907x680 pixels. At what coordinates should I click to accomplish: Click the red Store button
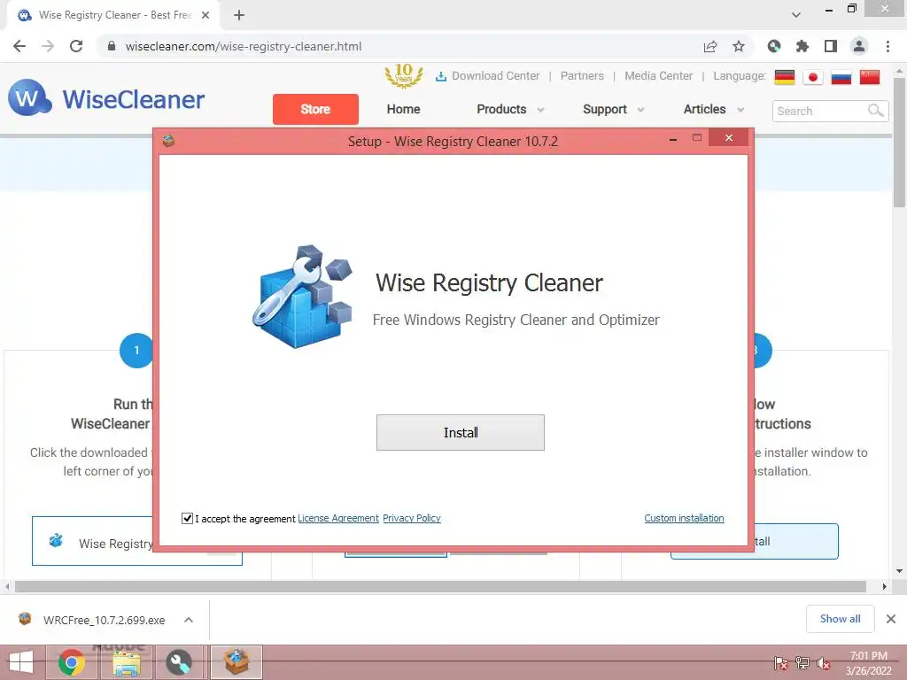point(315,109)
